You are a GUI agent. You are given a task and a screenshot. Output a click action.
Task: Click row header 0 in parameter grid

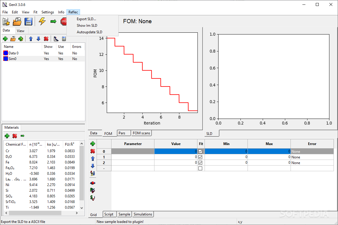pyautogui.click(x=104, y=151)
